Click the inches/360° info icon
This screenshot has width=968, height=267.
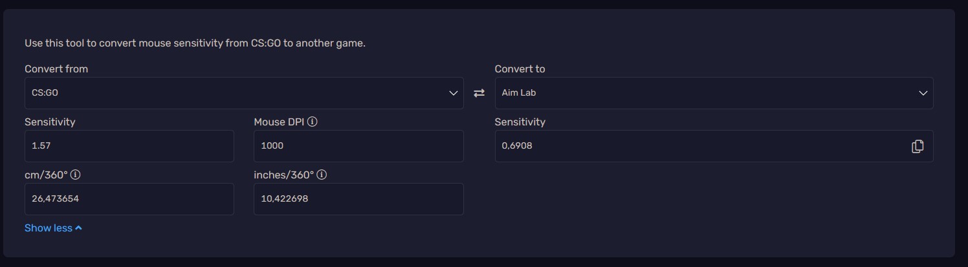coord(322,175)
